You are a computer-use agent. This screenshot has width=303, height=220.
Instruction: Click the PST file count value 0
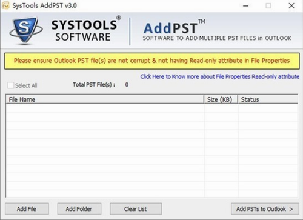pyautogui.click(x=127, y=85)
